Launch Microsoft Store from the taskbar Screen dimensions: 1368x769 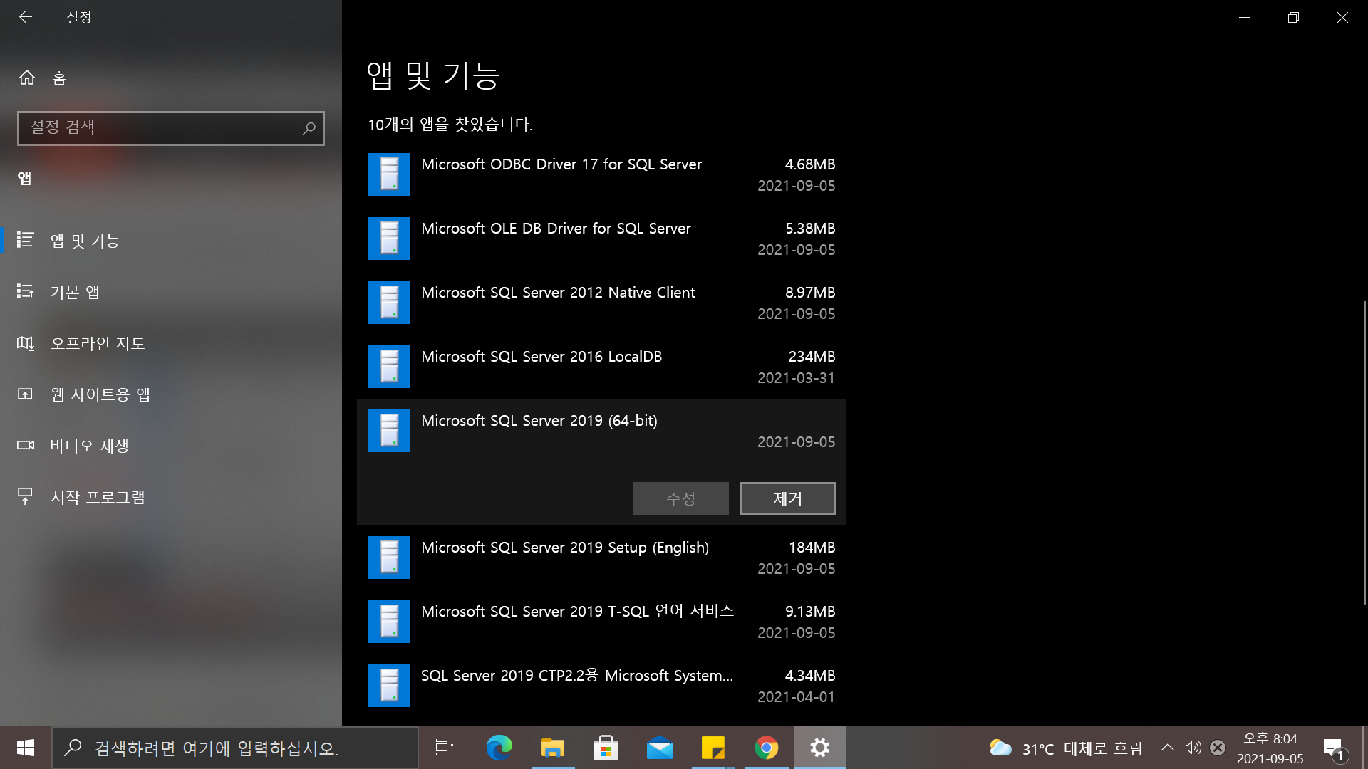[x=606, y=748]
